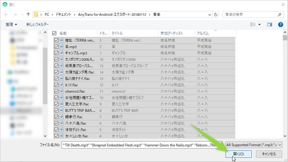Click the file list vertical scrollbar
Screen dimensions: 288x162
[285, 84]
